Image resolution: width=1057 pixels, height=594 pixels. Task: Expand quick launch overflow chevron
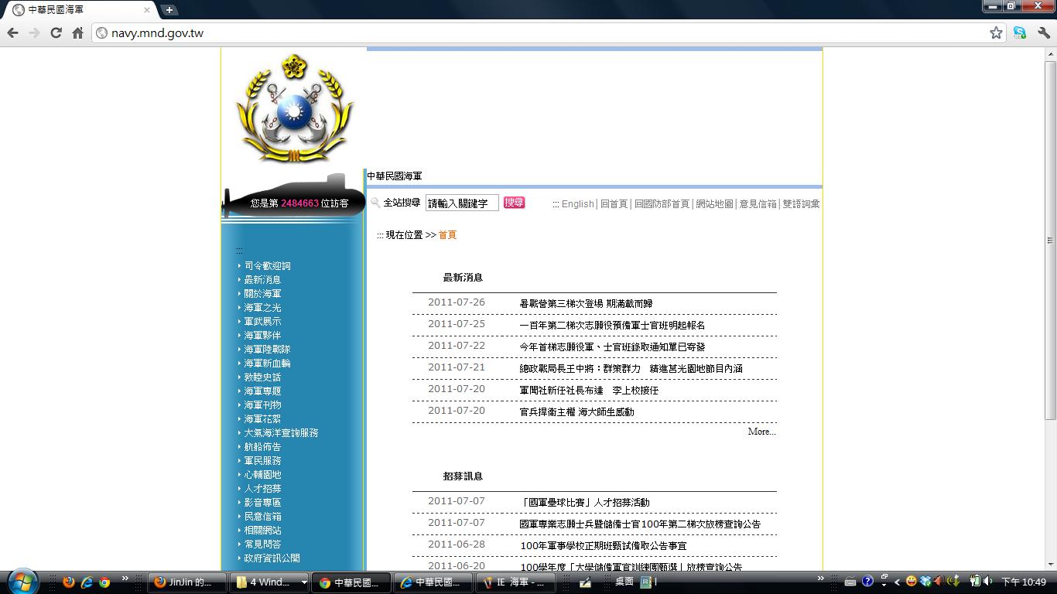125,579
